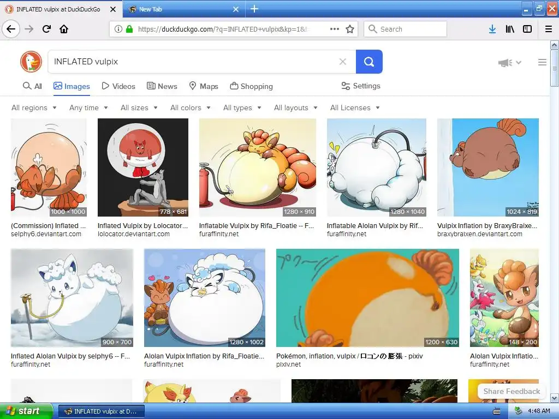Select the INFLATED vulpix taskbar button
Screen dimensions: 559x419
coord(101,411)
